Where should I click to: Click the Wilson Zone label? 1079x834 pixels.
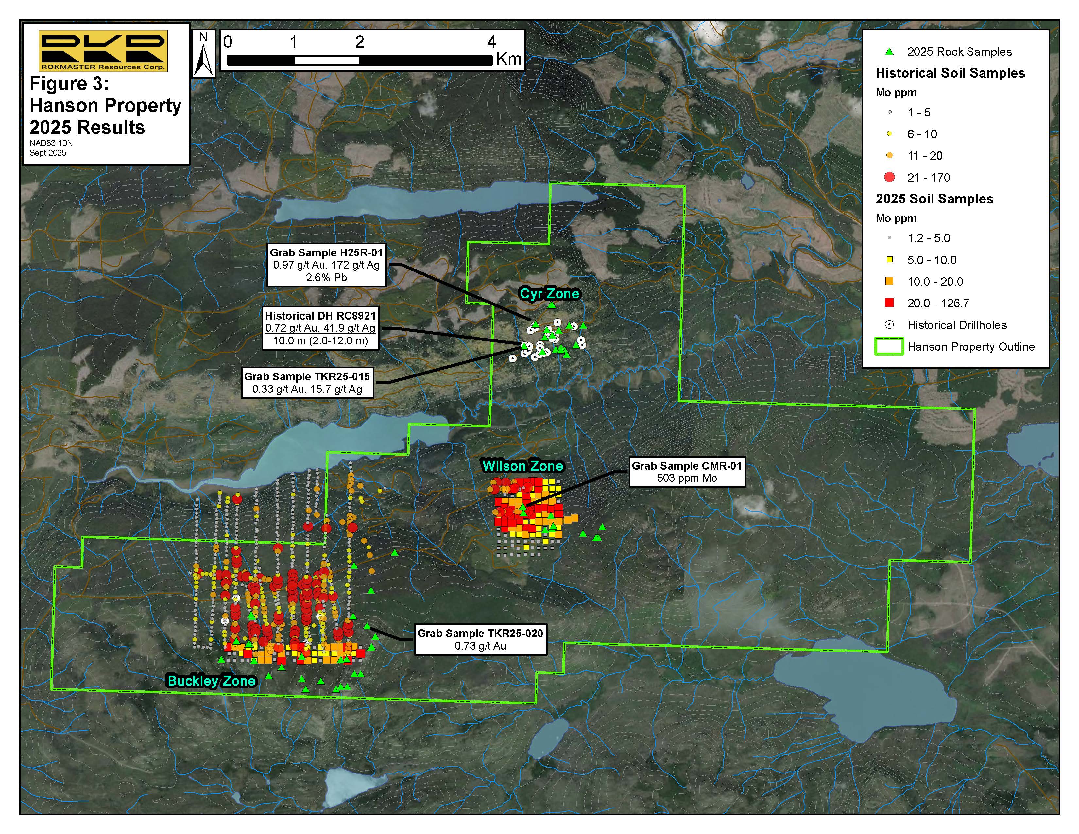(x=522, y=466)
